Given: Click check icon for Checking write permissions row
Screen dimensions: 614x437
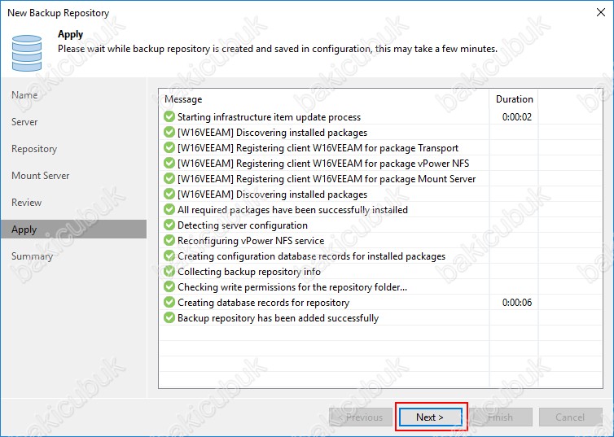Looking at the screenshot, I should [169, 286].
